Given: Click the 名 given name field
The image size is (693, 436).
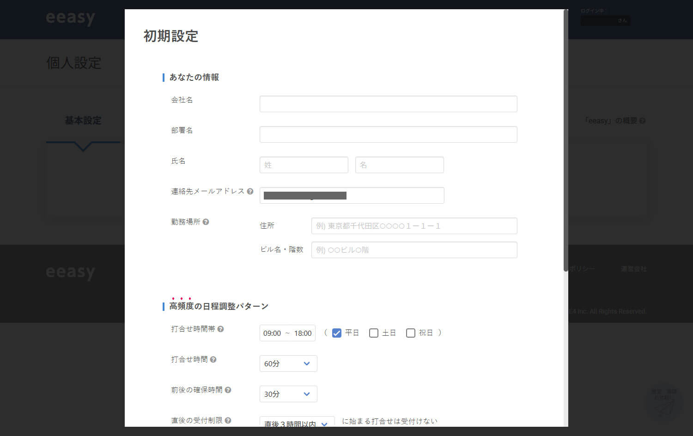Looking at the screenshot, I should (400, 165).
